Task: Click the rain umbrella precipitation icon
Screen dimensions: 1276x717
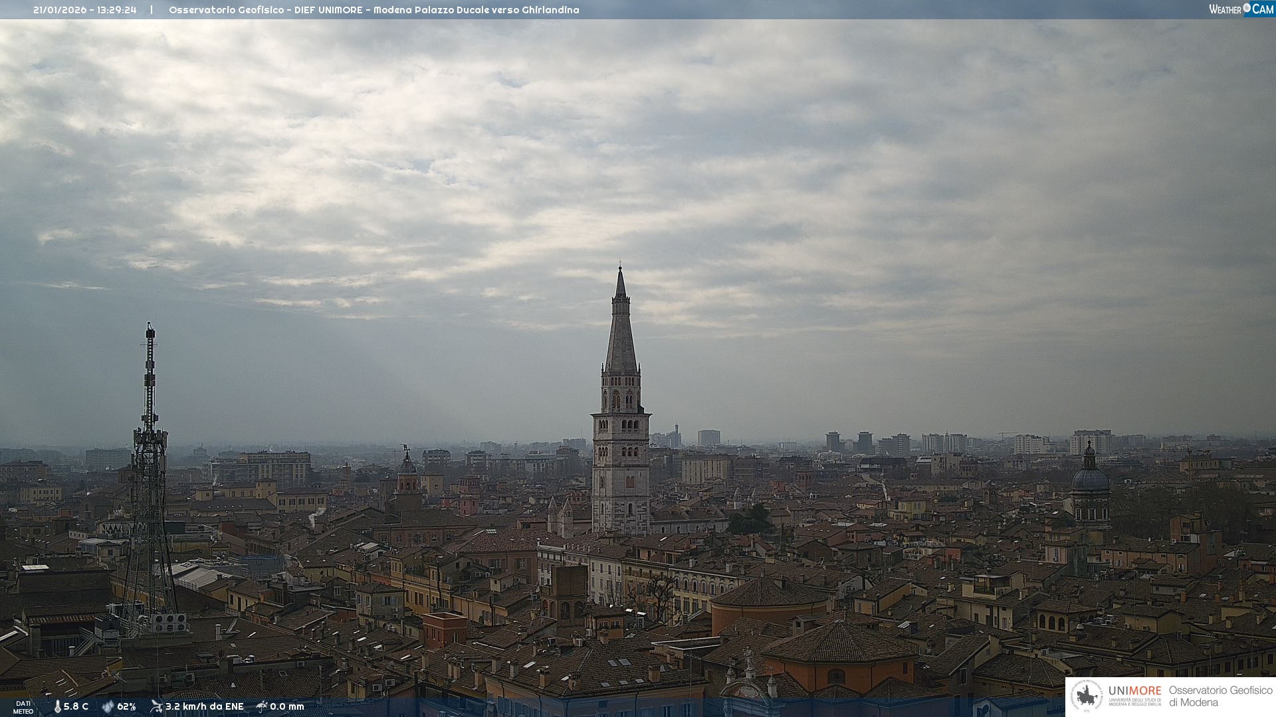Action: click(262, 706)
